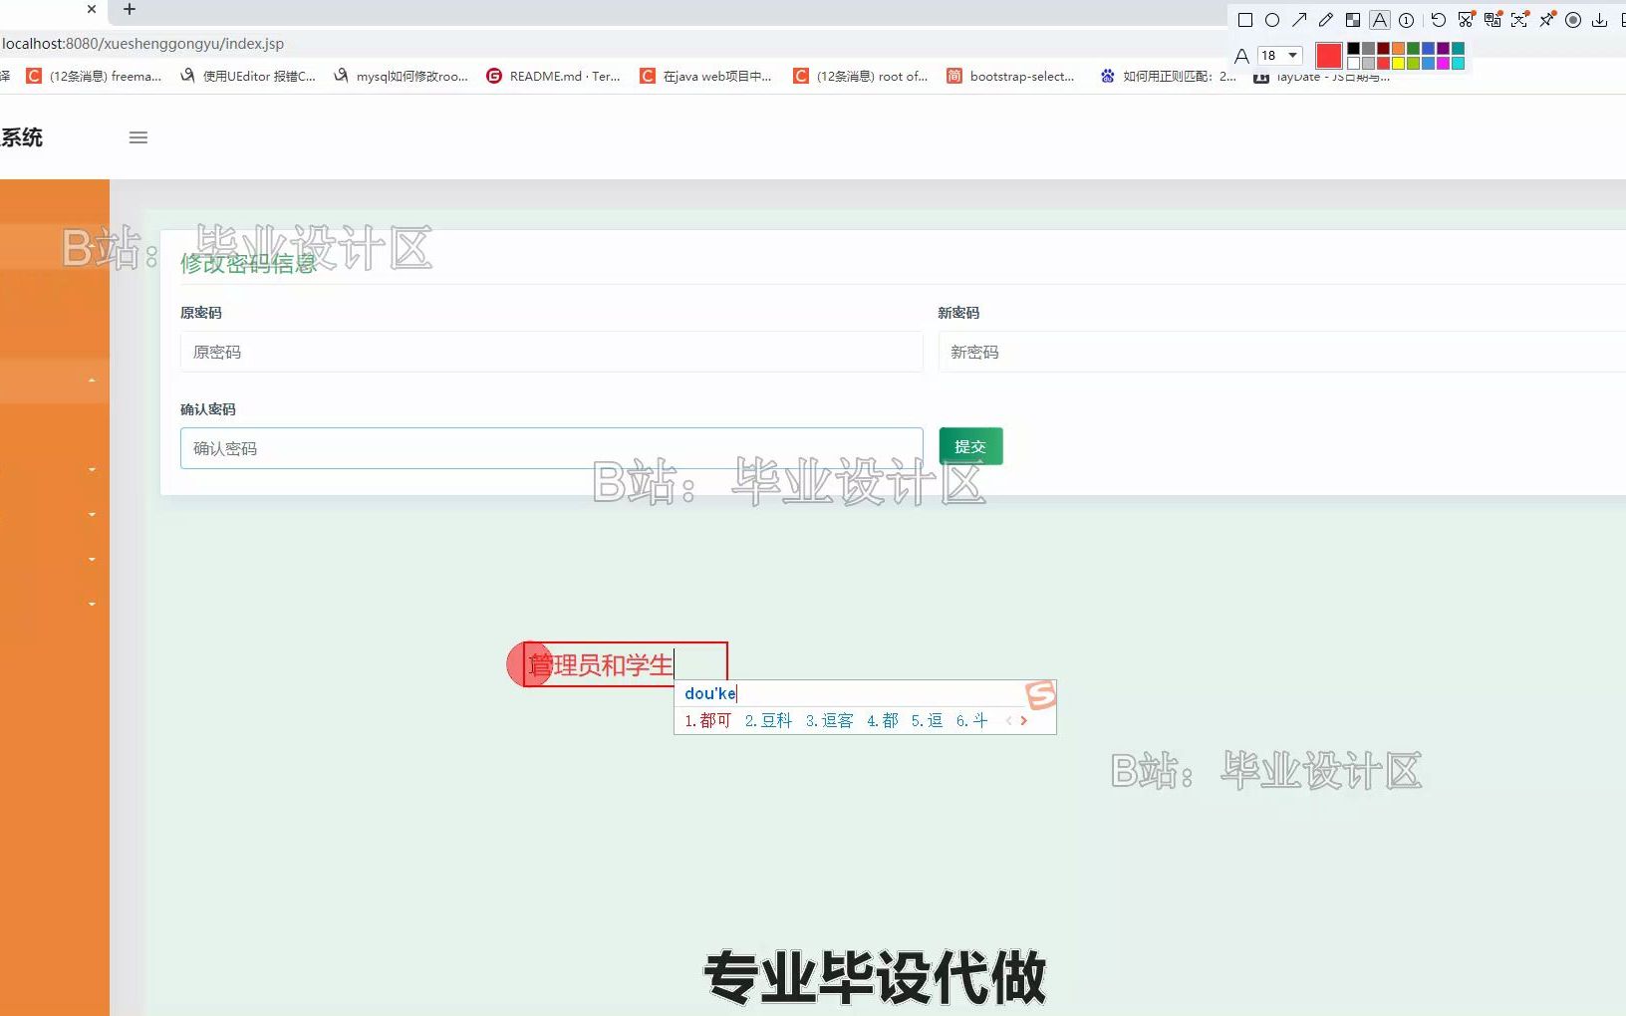Screen dimensions: 1626x1016
Task: Expand sidebar menu with upward caret
Action: [92, 381]
